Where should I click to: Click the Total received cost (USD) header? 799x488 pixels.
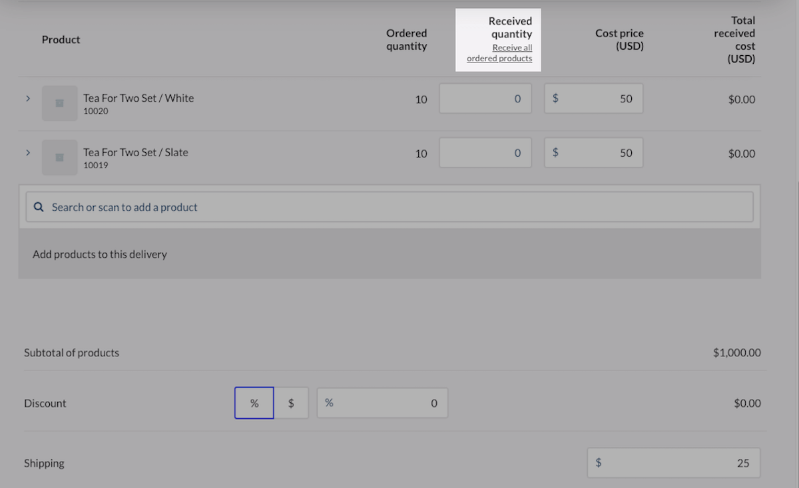pos(734,39)
